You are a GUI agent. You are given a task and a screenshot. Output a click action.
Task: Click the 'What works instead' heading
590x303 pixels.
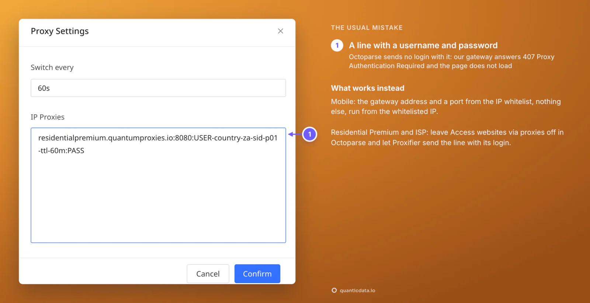[368, 88]
